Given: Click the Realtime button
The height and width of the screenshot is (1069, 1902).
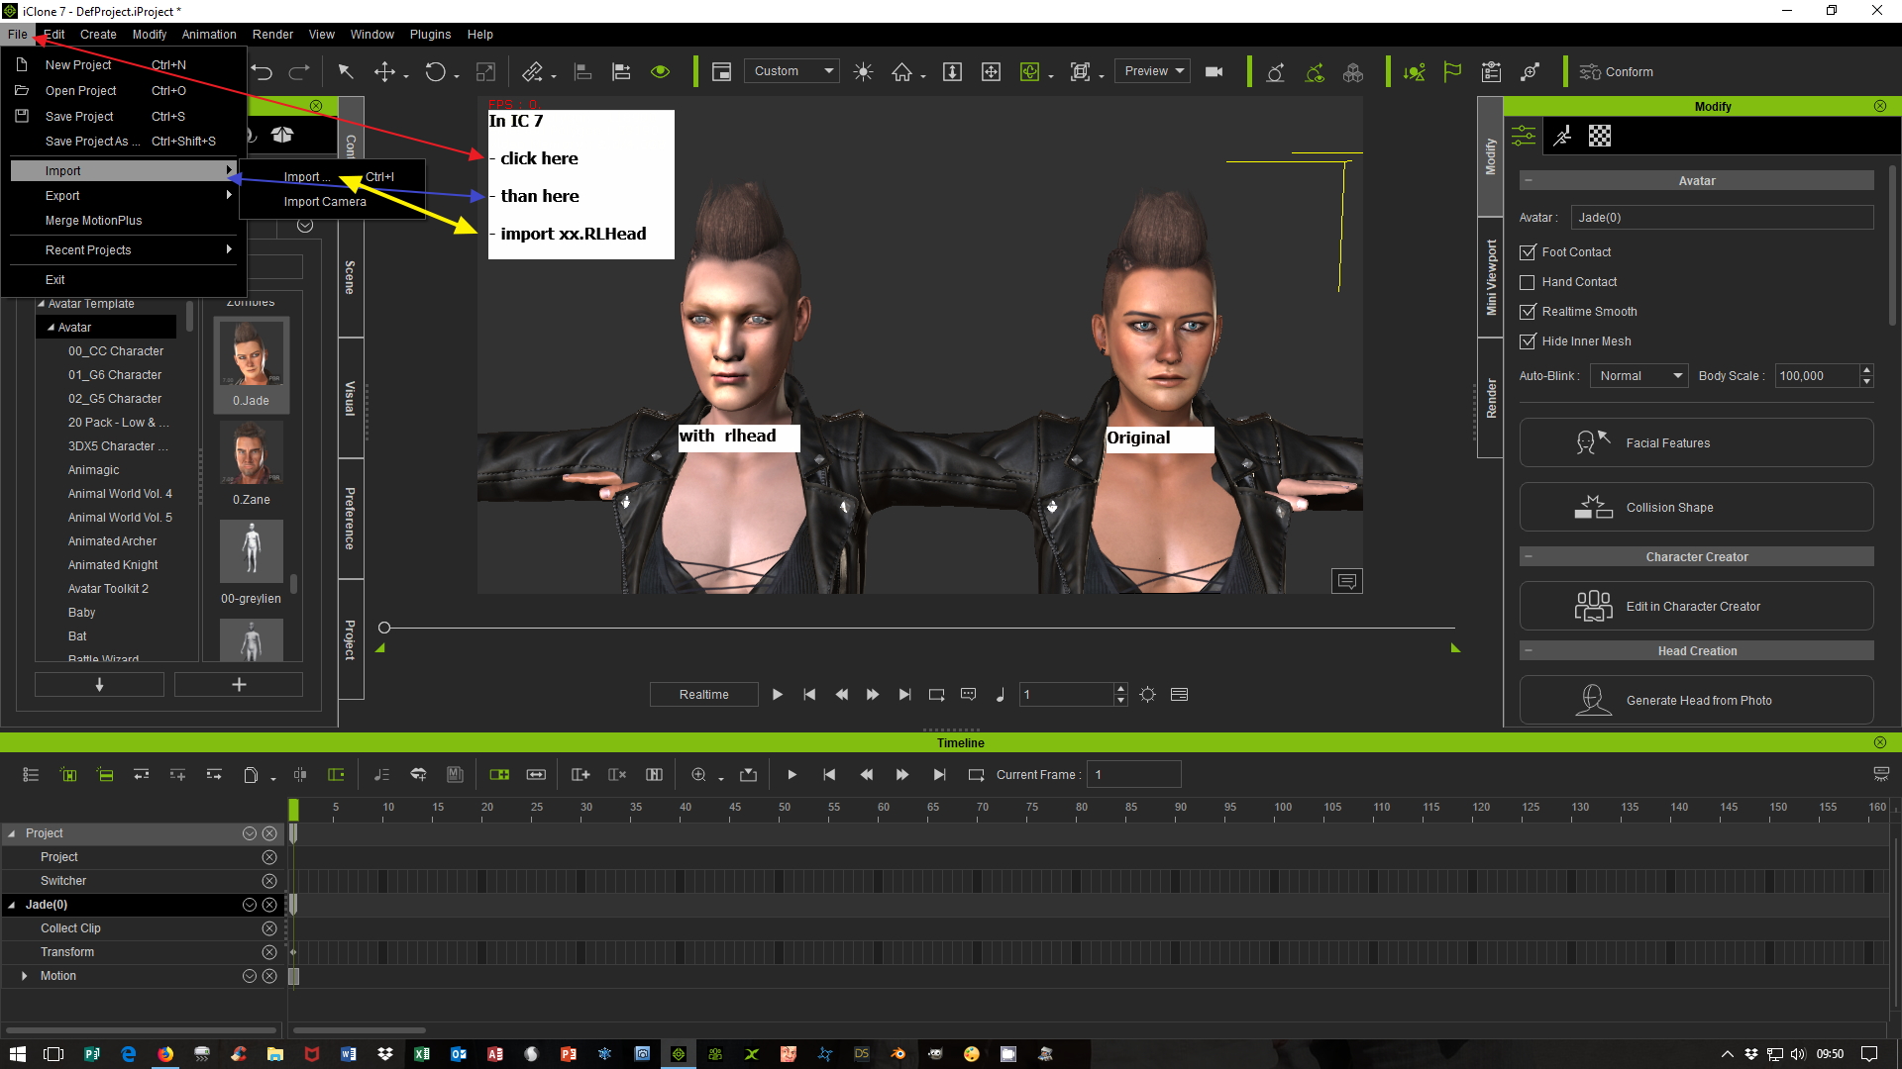Looking at the screenshot, I should click(704, 695).
